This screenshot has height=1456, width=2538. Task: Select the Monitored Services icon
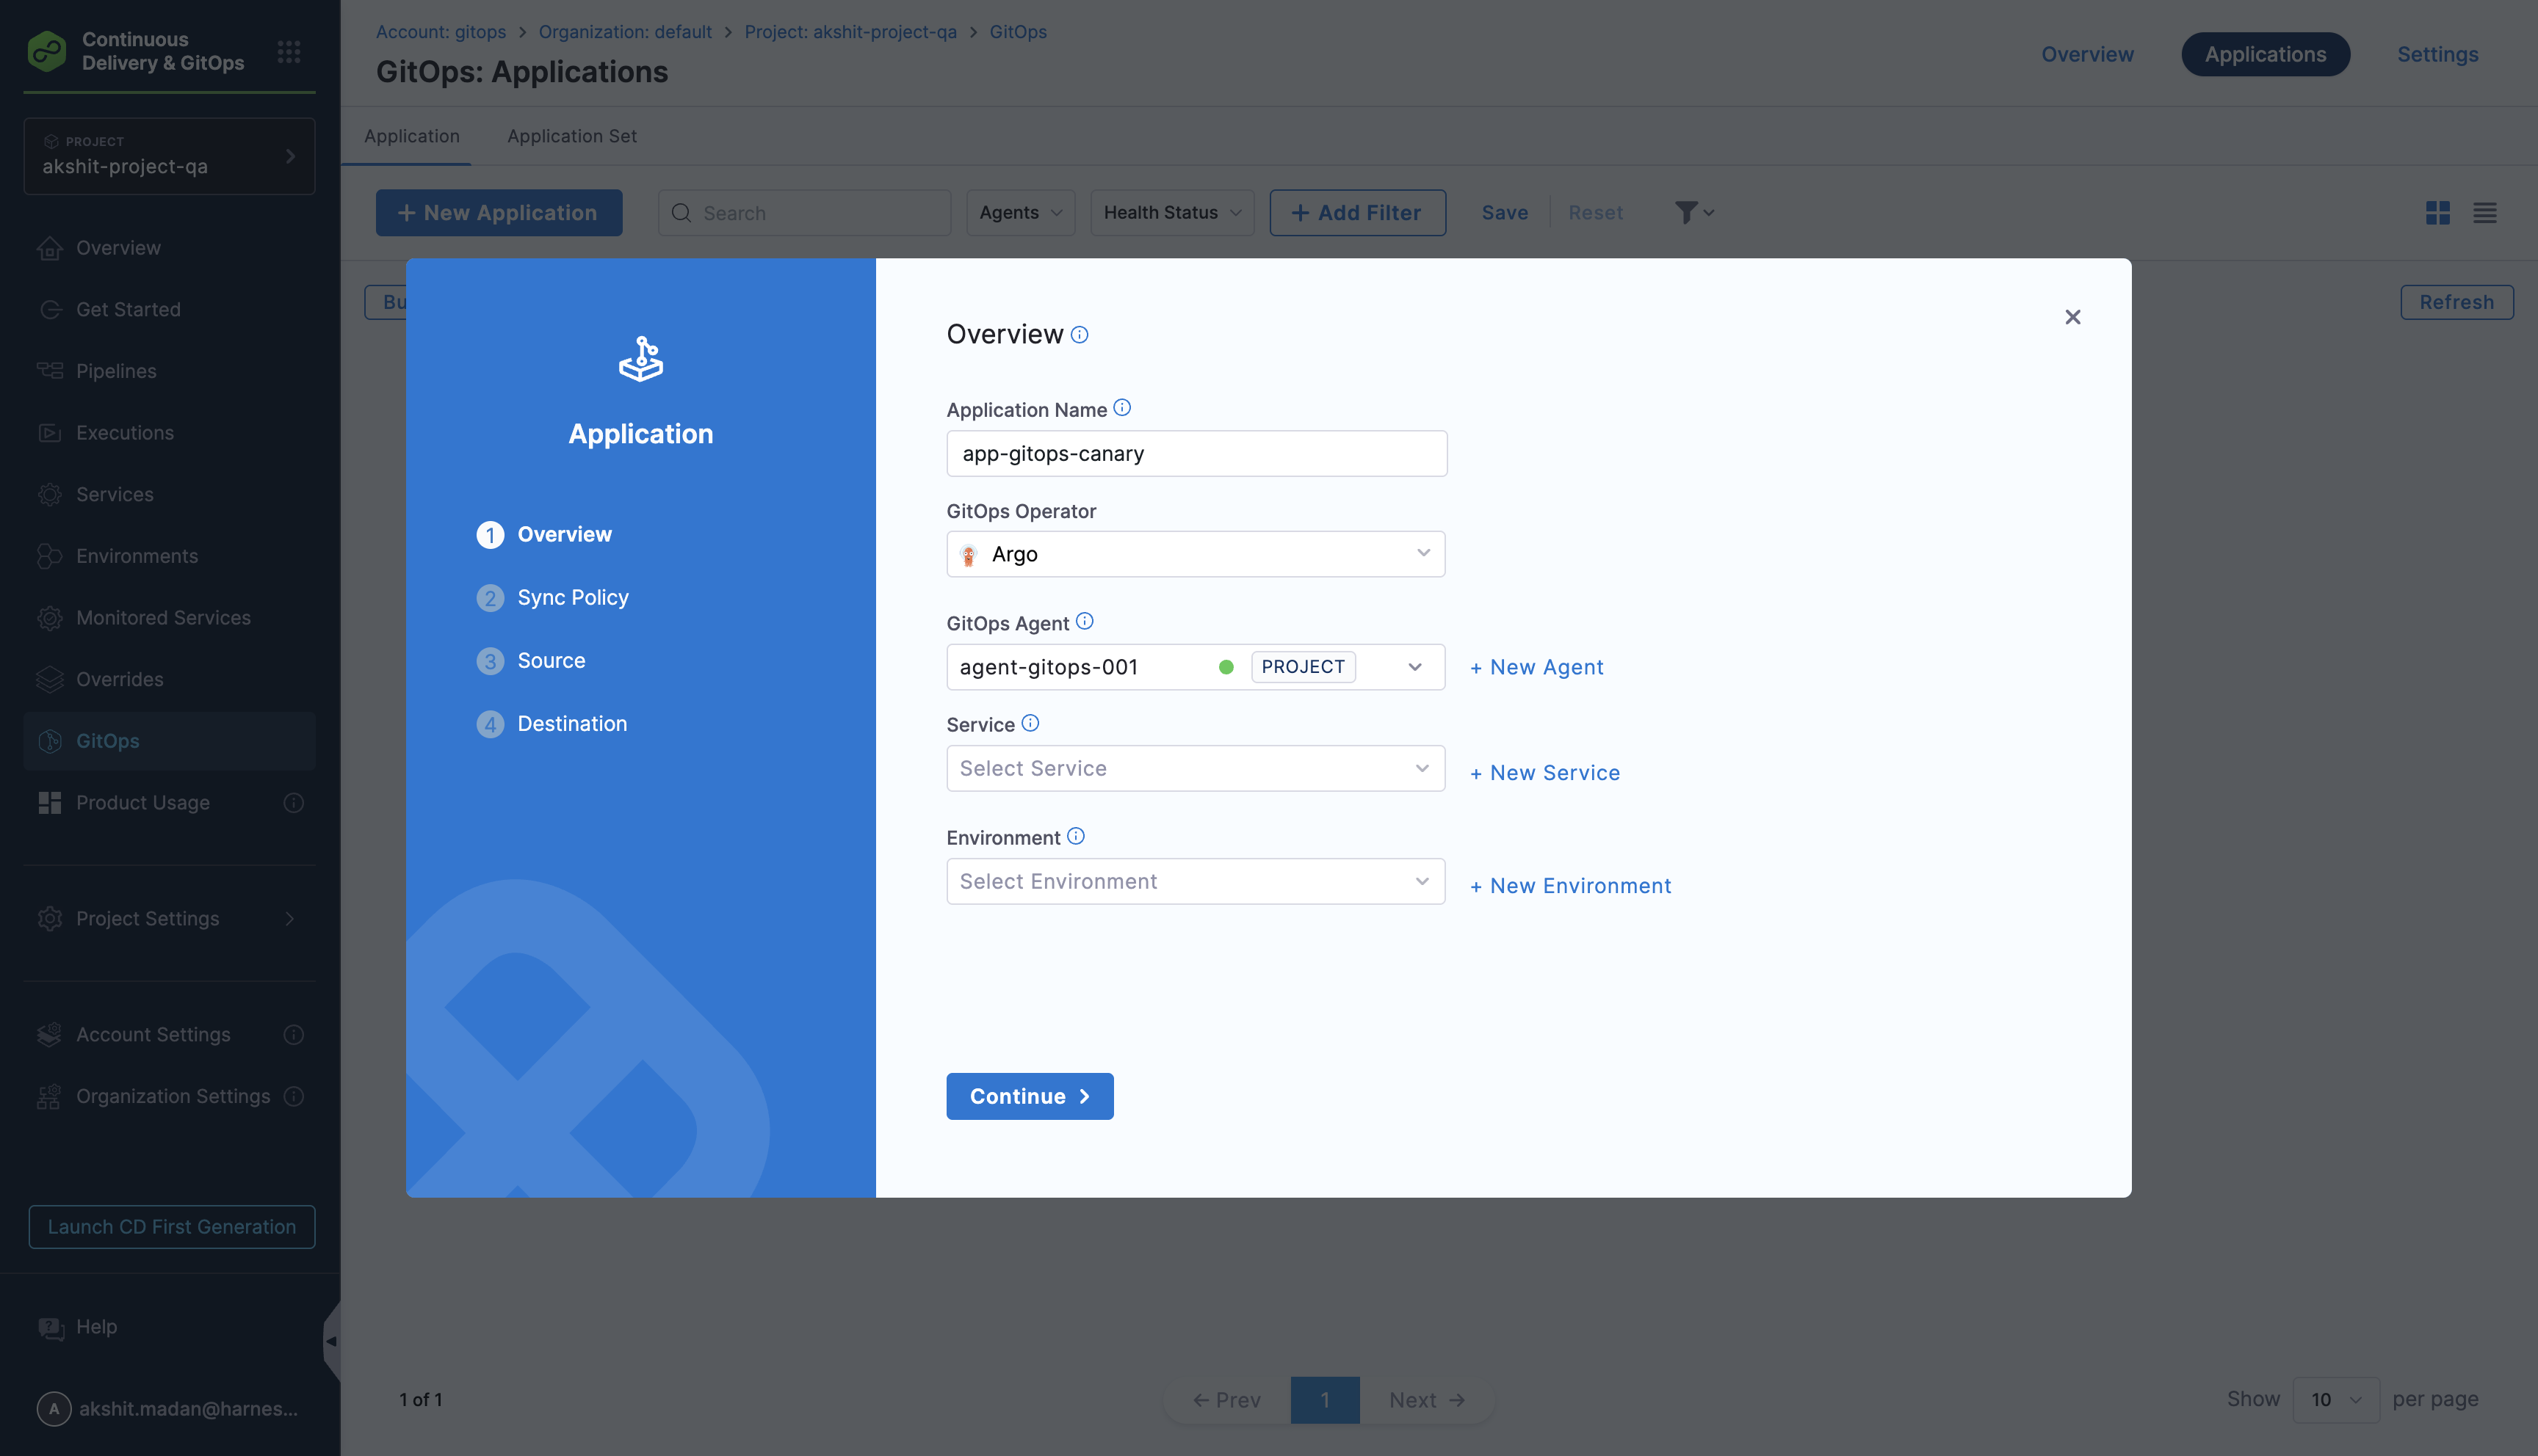coord(50,618)
